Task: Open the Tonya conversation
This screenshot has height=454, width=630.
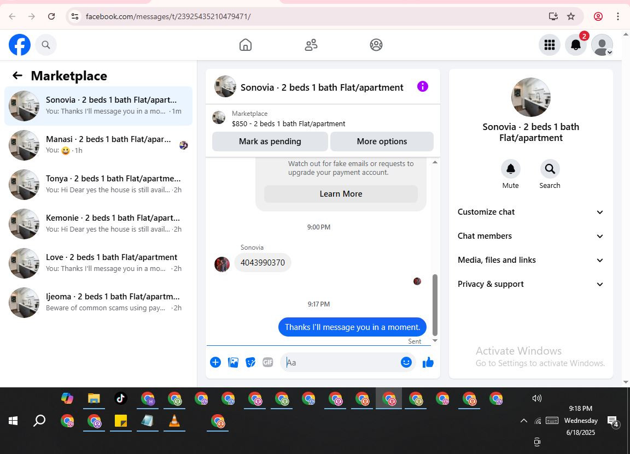Action: pos(98,184)
